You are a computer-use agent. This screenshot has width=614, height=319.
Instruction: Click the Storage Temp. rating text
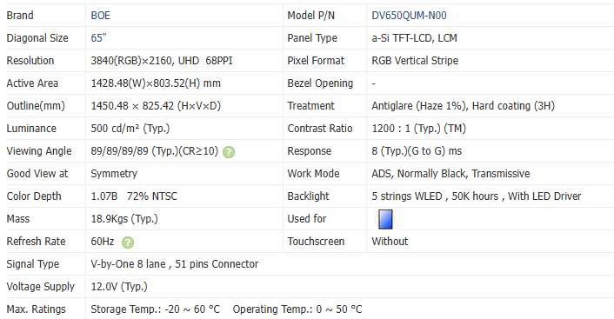[x=156, y=309]
